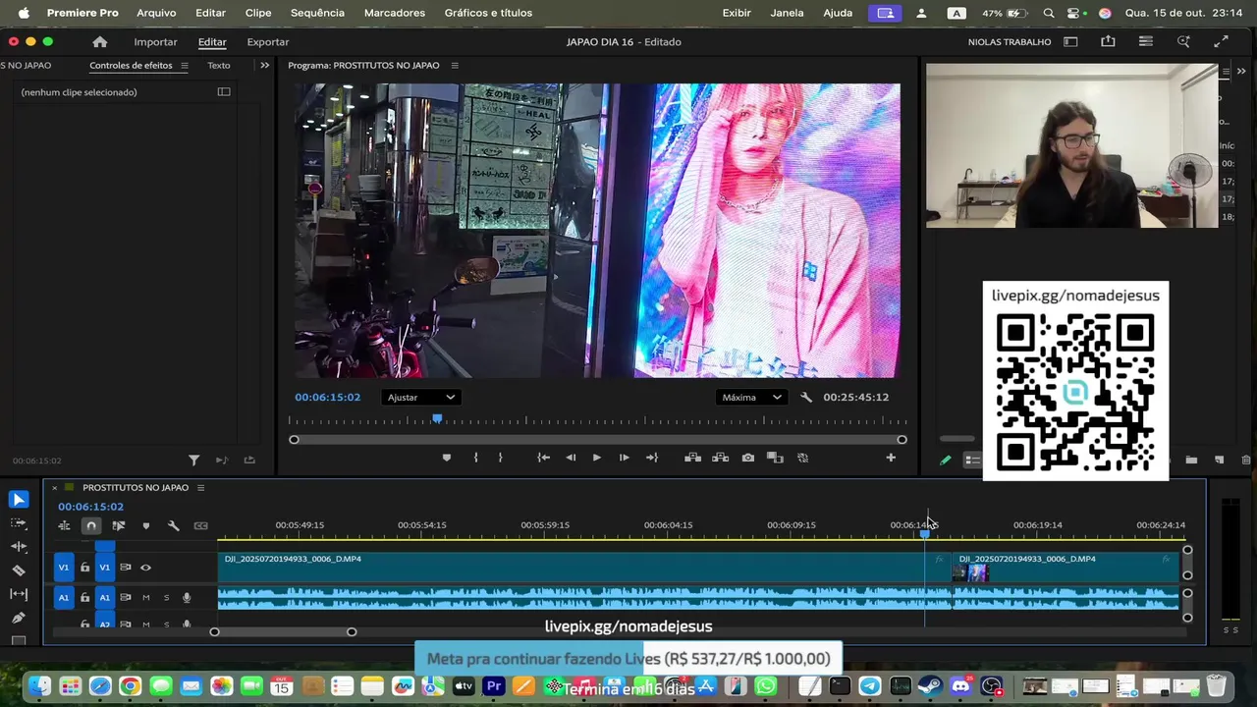
Task: Export frame with camera icon
Action: pos(748,458)
